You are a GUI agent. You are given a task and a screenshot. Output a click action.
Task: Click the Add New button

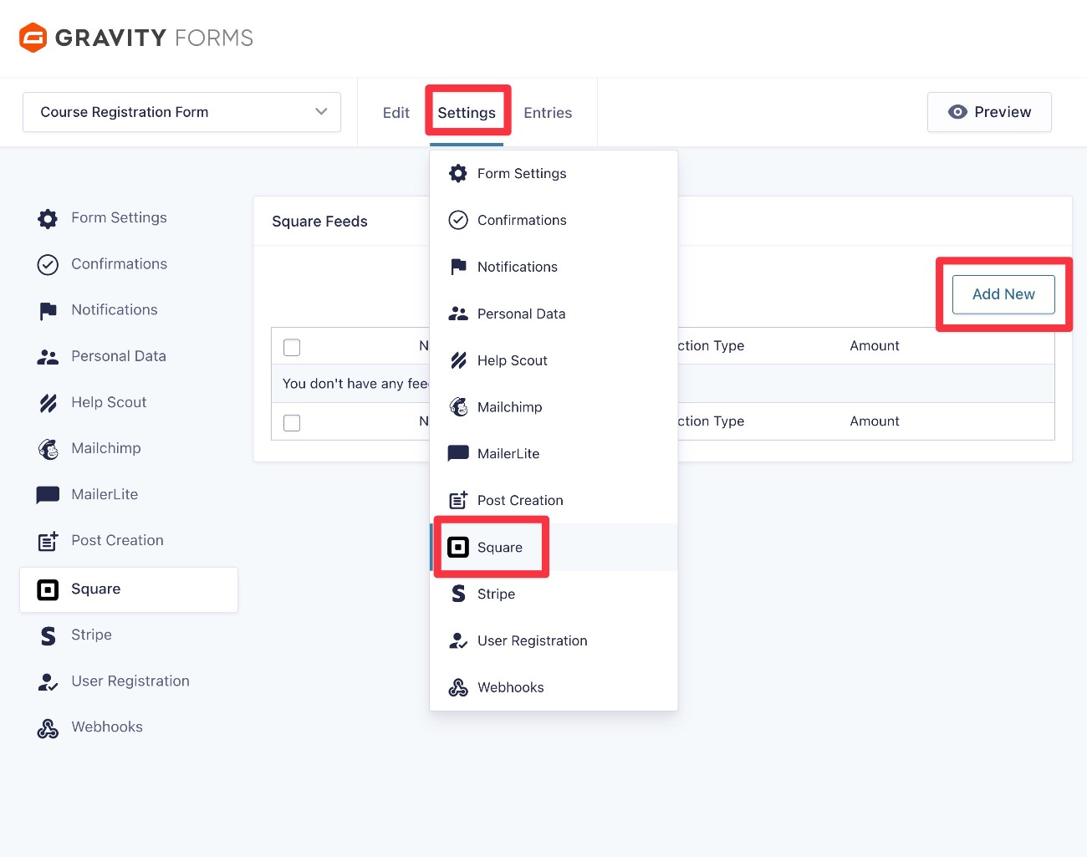[x=1003, y=294]
